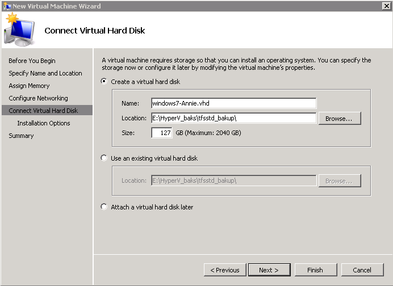Select Create a virtual hard disk option

tap(104, 82)
